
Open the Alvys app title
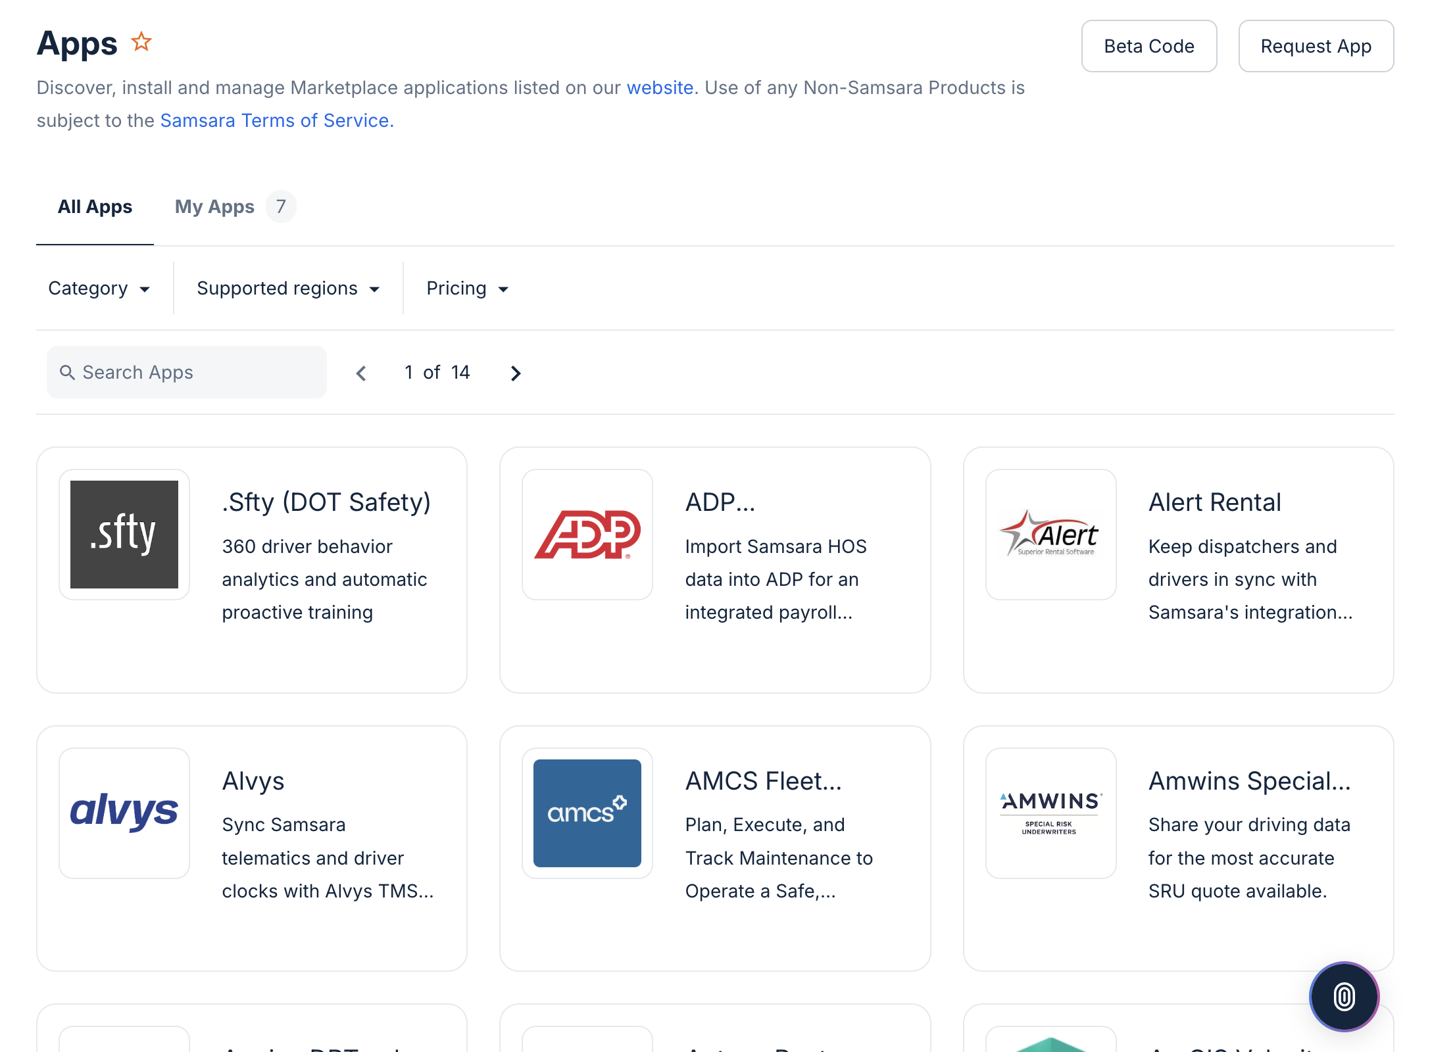tap(253, 780)
